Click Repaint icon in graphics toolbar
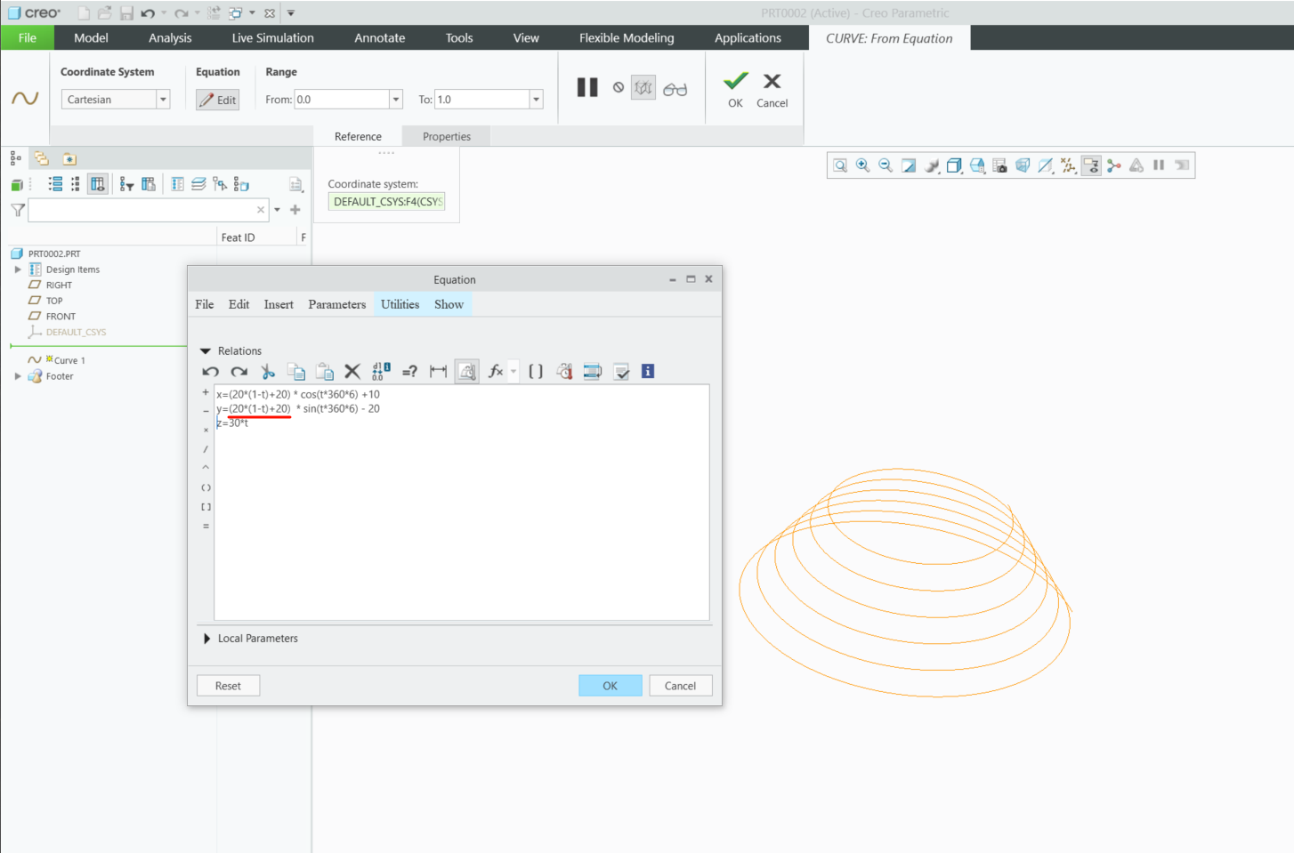This screenshot has height=853, width=1294. point(909,165)
